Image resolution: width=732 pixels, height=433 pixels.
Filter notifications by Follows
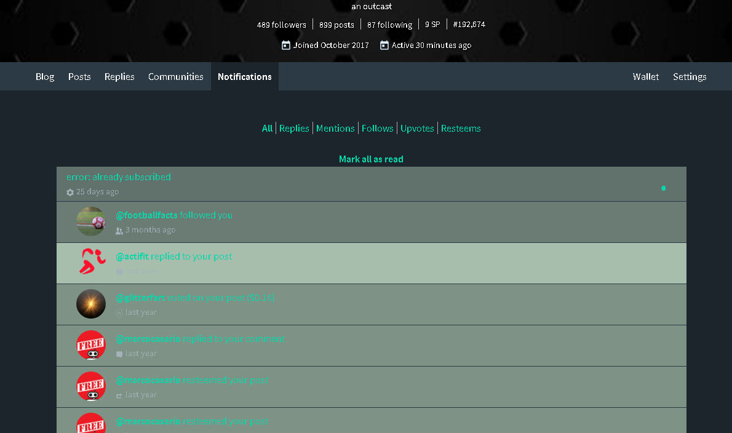[x=377, y=129]
